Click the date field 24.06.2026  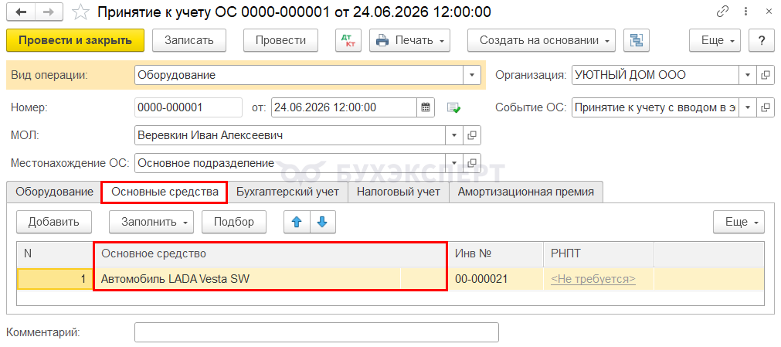coord(344,107)
